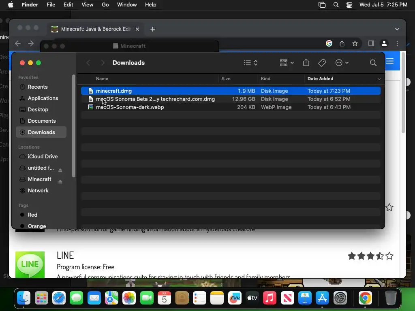The height and width of the screenshot is (311, 415).
Task: Open the File menu
Action: [51, 5]
